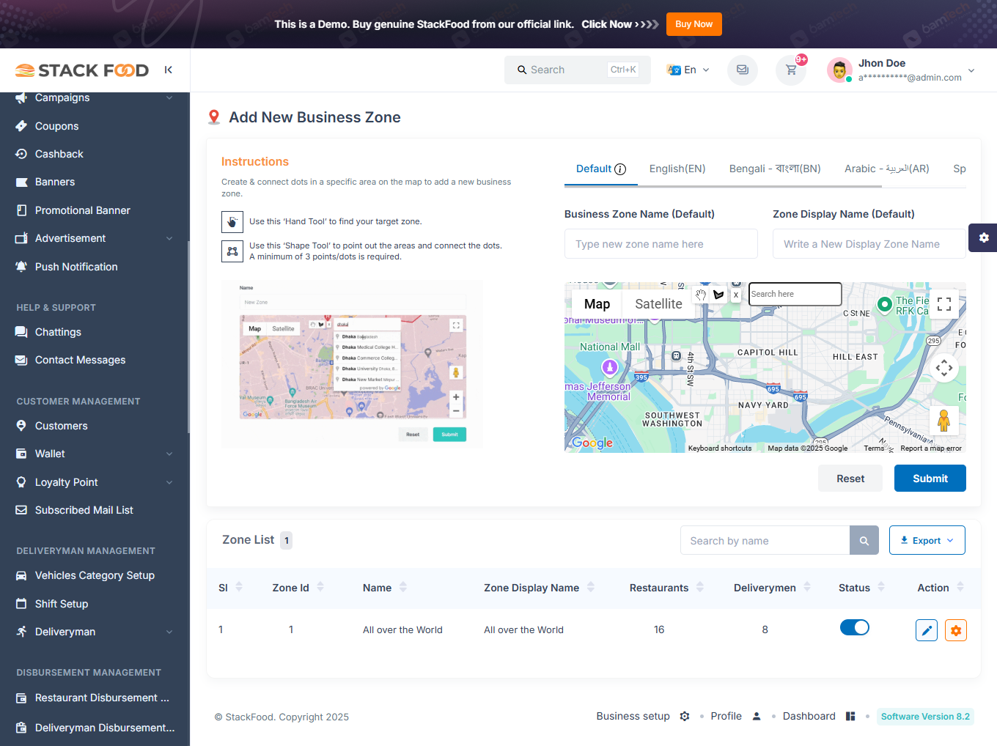Switch the map to Map view
Screen dimensions: 997x746
[x=597, y=304]
